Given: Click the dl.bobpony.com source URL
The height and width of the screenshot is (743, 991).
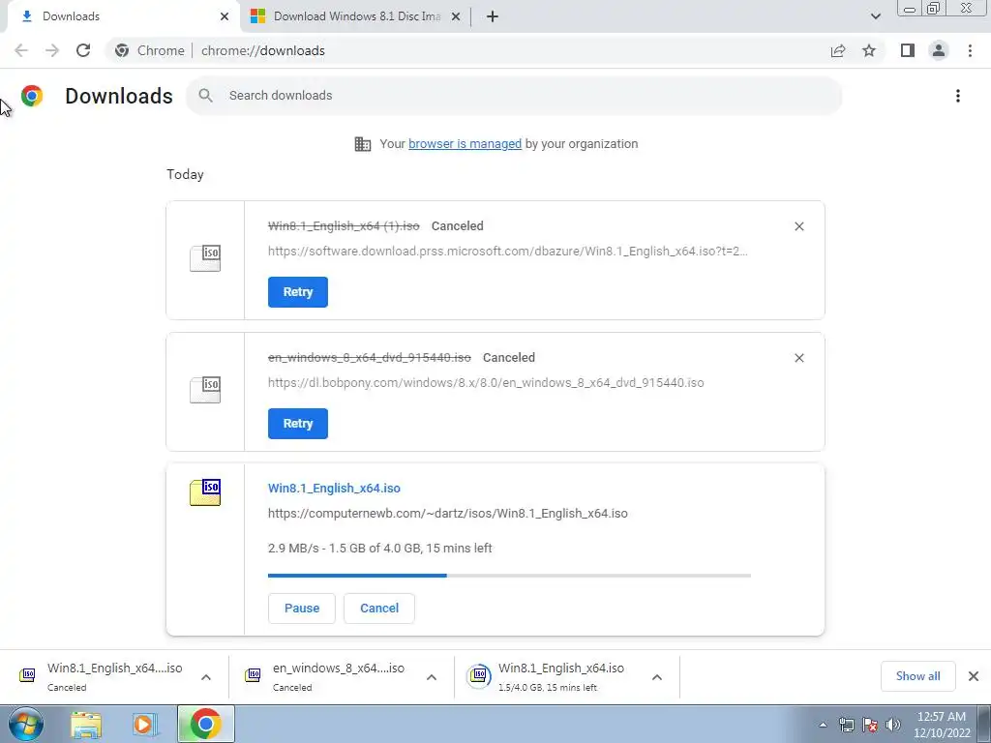Looking at the screenshot, I should pyautogui.click(x=486, y=383).
